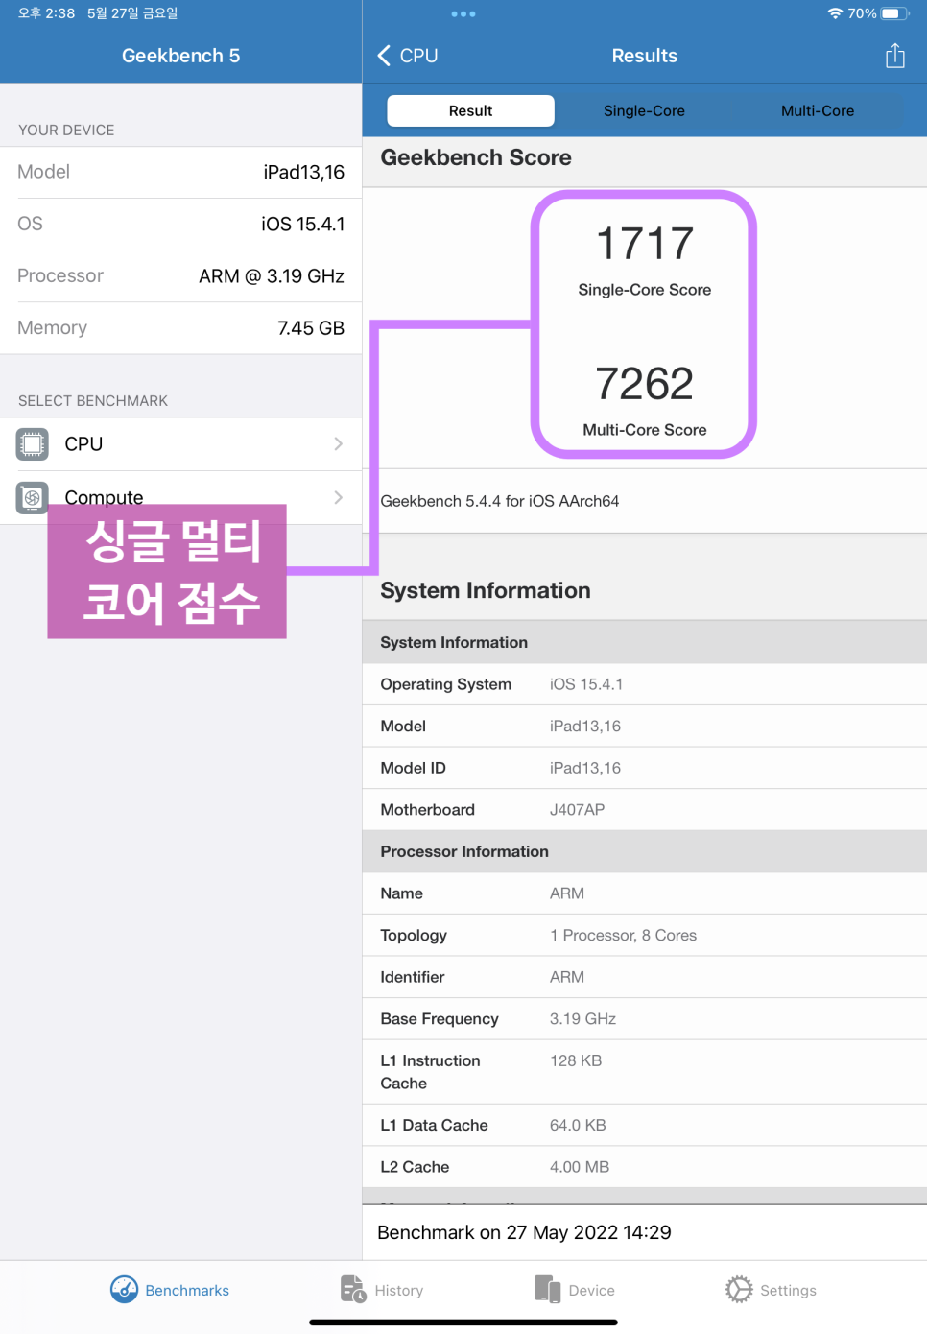Open the Benchmarks tab label
Viewport: 927px width, 1334px height.
click(187, 1291)
